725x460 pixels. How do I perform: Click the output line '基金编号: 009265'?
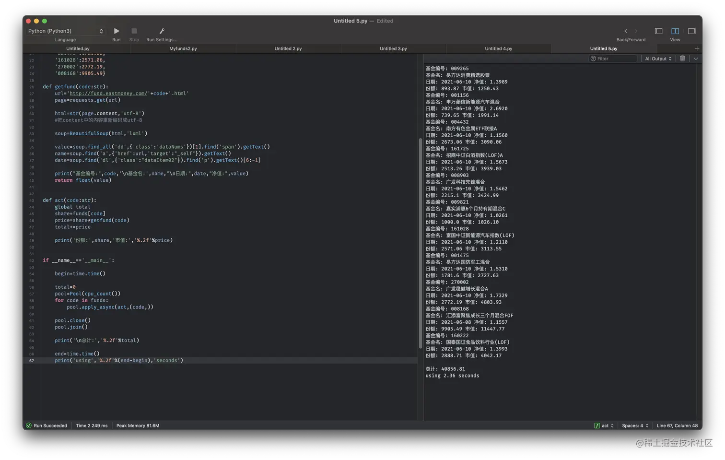click(x=447, y=69)
